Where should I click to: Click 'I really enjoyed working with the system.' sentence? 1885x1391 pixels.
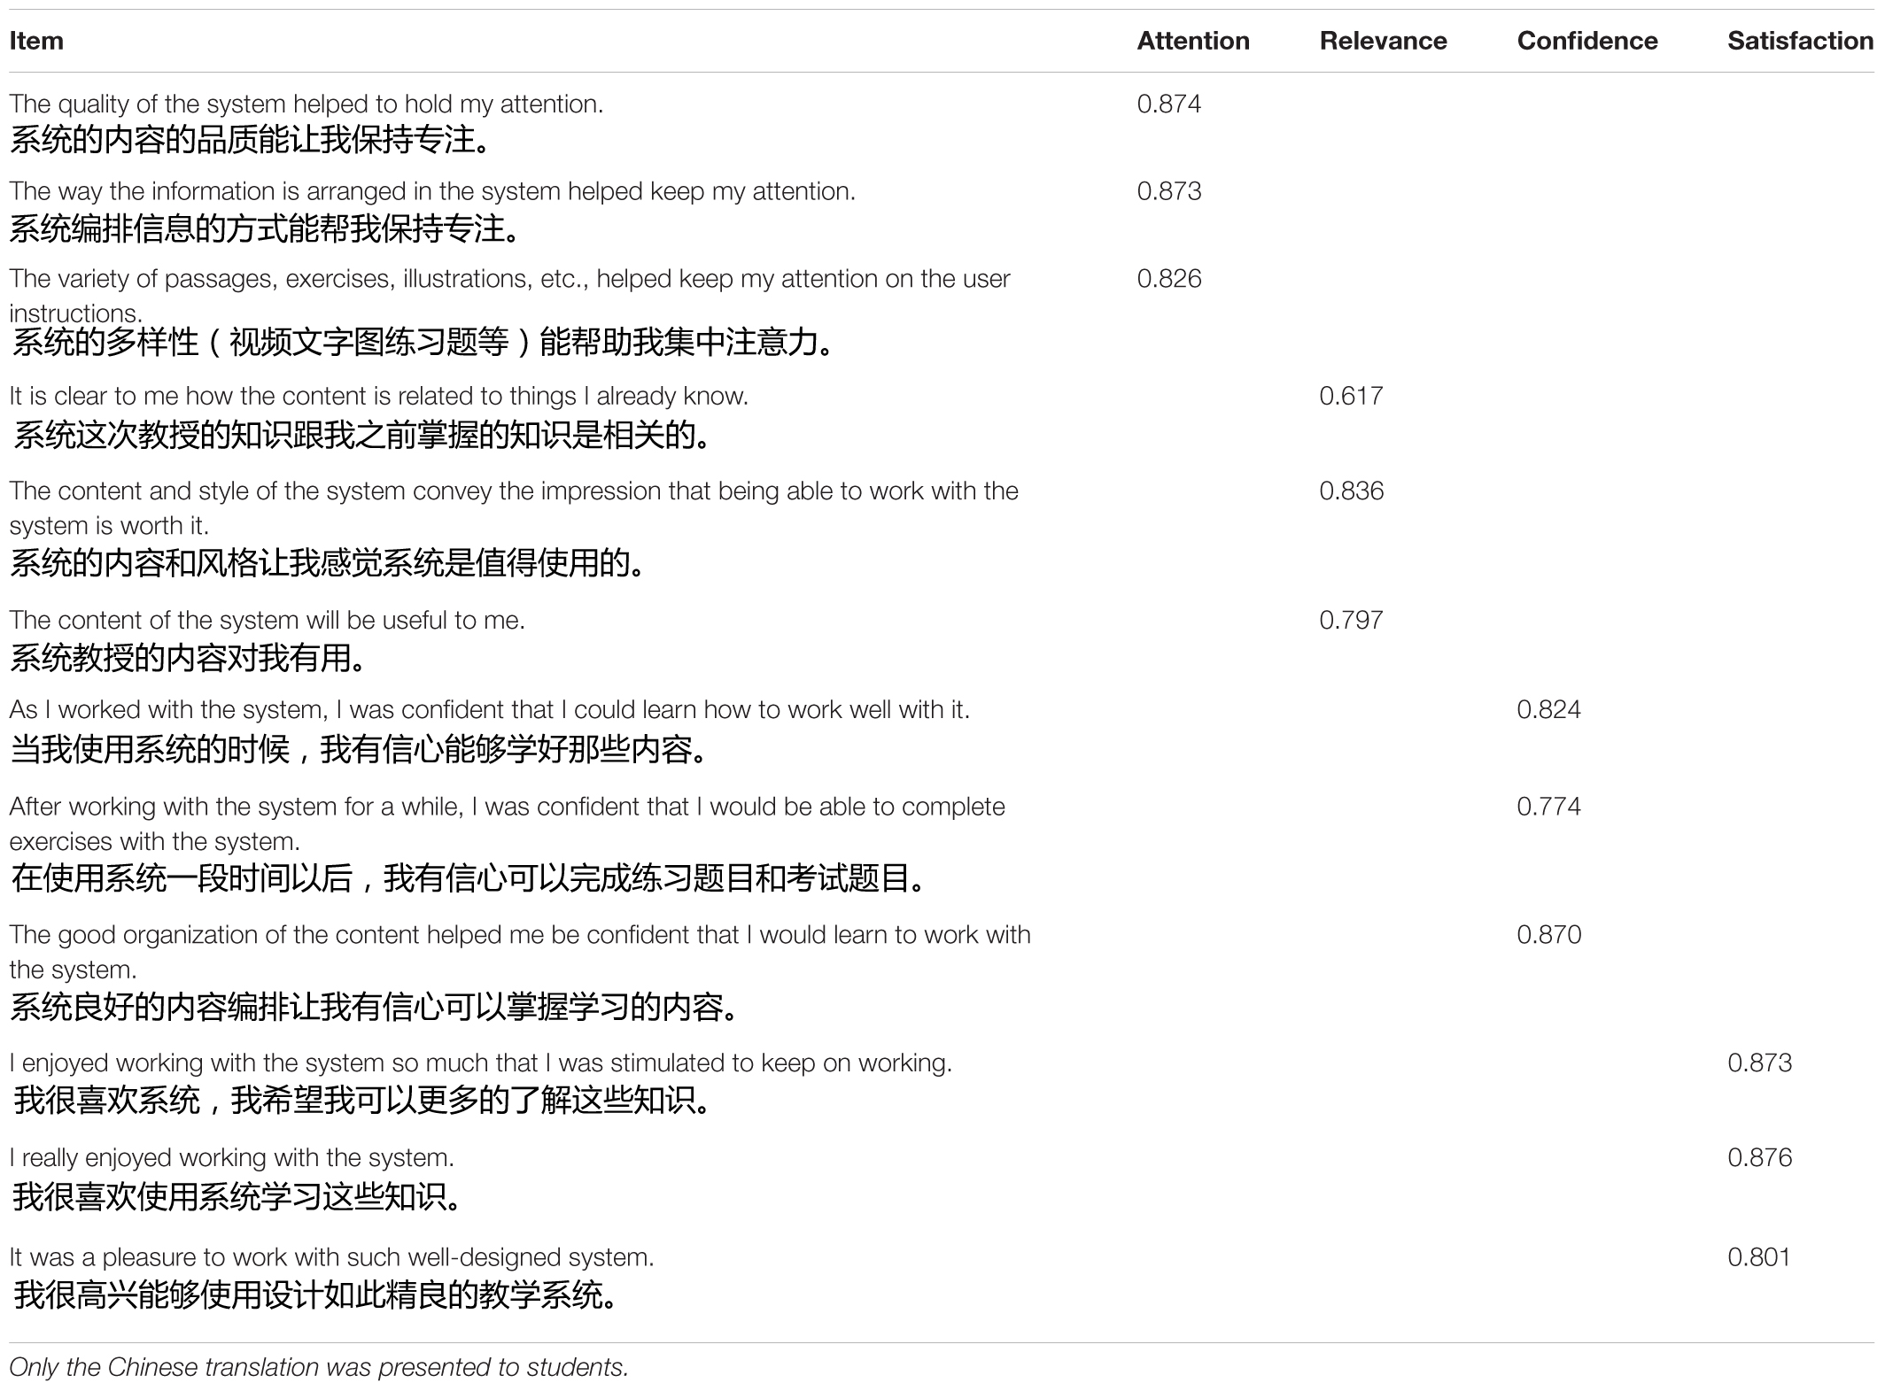coord(232,1158)
